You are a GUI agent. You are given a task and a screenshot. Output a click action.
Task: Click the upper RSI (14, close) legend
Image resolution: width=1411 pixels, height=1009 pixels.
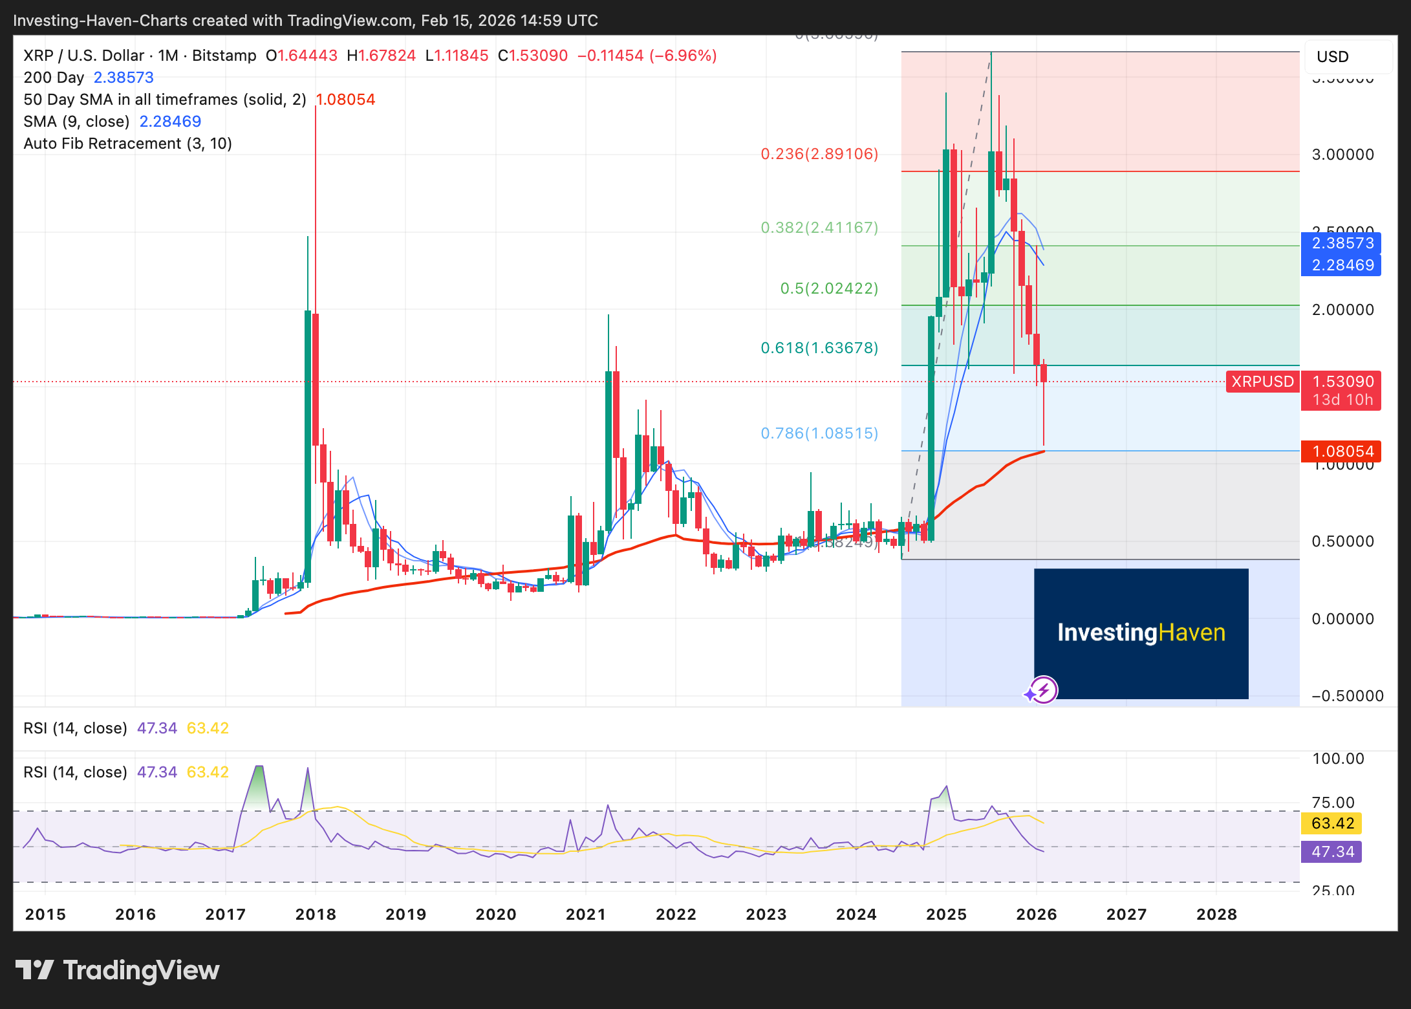click(75, 728)
